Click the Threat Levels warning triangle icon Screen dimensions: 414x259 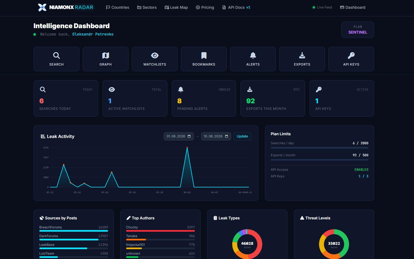coord(302,218)
